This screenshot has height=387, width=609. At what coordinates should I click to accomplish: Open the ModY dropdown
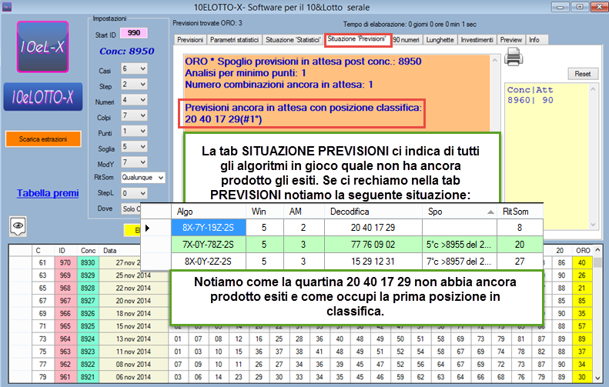pos(134,162)
